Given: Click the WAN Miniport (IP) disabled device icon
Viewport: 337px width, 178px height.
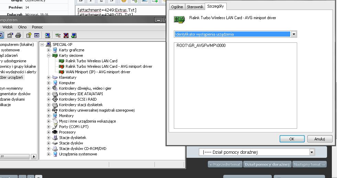Looking at the screenshot, I should click(x=61, y=72).
